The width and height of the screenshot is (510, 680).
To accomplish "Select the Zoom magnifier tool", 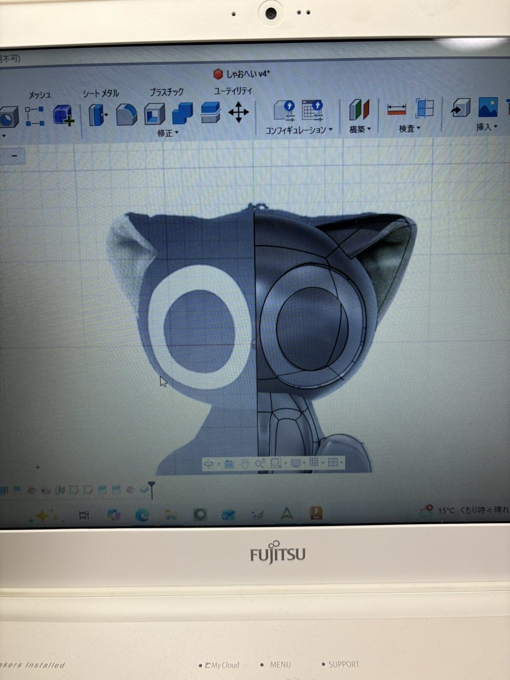I will 260,464.
